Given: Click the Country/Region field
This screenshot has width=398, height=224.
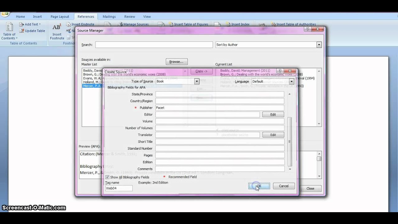Looking at the screenshot, I should click(x=220, y=101).
